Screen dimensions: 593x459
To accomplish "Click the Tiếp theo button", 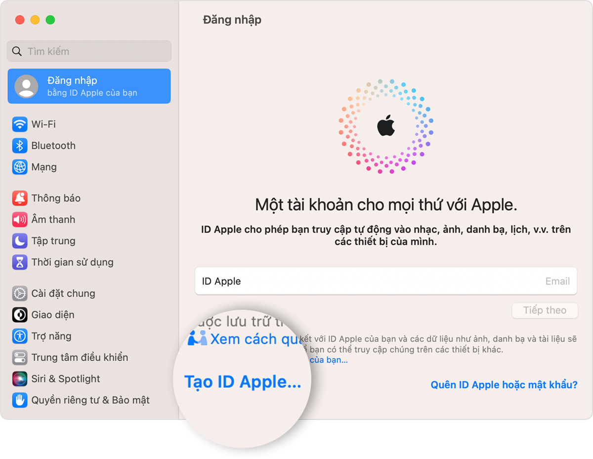I will coord(545,310).
